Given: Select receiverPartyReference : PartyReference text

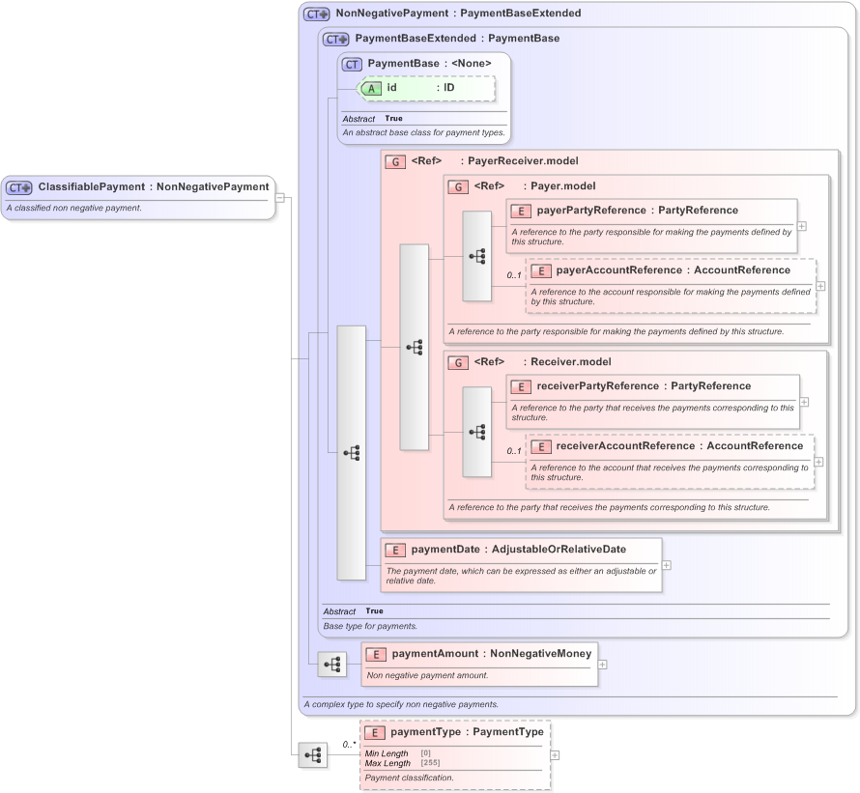Looking at the screenshot, I should click(644, 386).
